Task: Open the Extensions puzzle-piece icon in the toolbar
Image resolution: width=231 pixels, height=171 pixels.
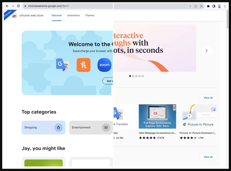Action: click(x=208, y=6)
